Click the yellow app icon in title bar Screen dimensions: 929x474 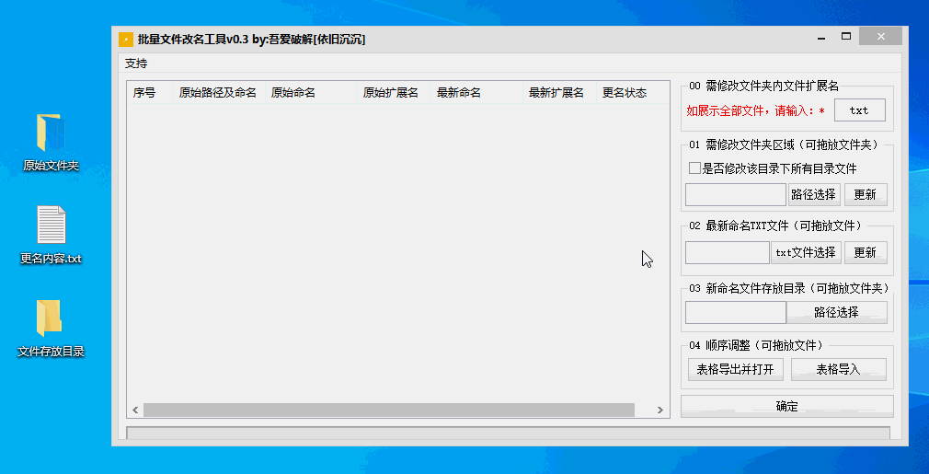click(126, 40)
